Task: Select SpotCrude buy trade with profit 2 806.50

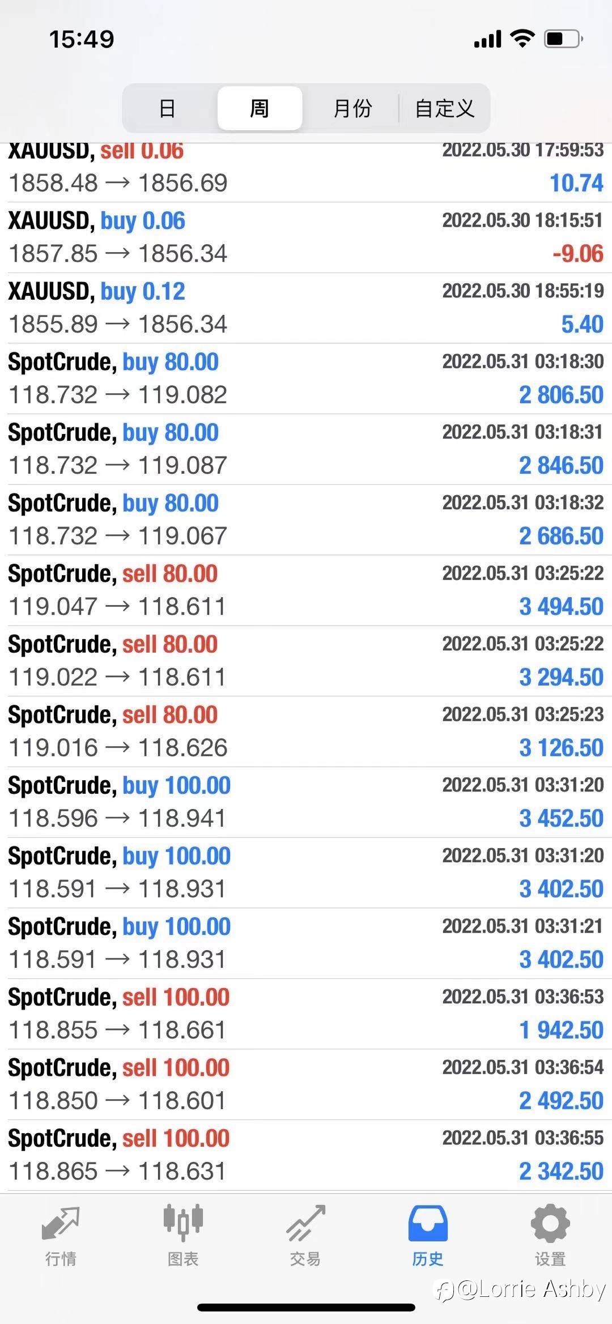Action: [306, 378]
